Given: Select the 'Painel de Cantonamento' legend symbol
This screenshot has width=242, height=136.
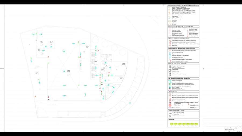Looking at the screenshot, I should tap(170, 108).
